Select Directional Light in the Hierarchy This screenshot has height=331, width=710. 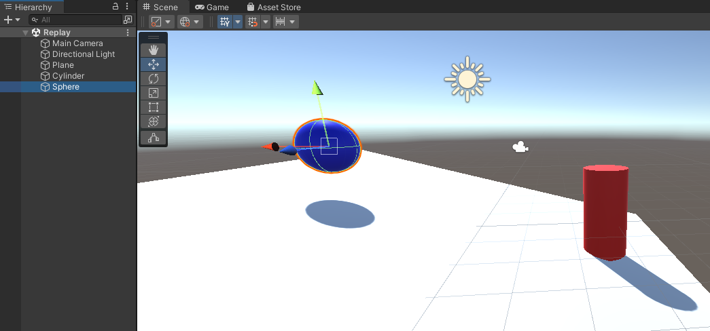pos(84,54)
